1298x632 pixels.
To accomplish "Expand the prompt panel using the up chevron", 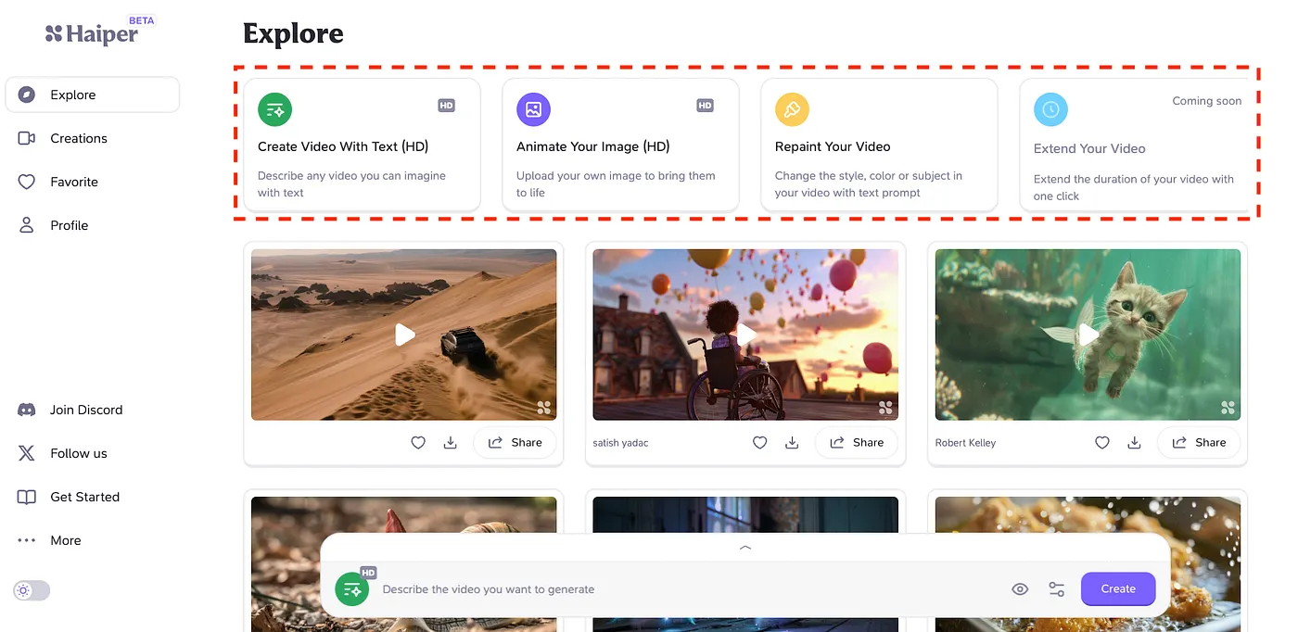I will 745,548.
